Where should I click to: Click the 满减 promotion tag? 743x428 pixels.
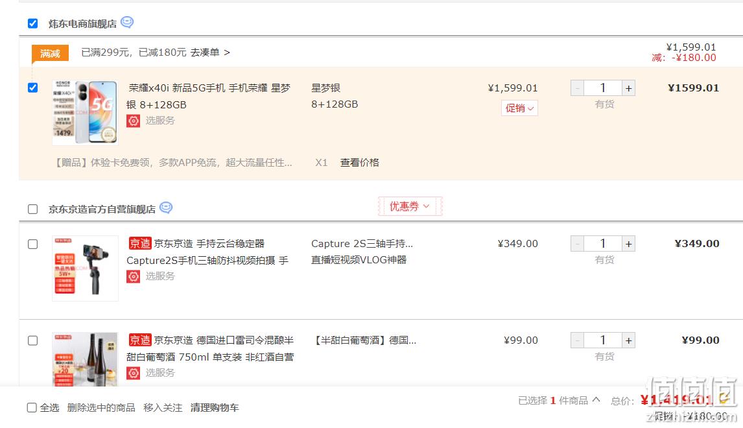pyautogui.click(x=50, y=53)
